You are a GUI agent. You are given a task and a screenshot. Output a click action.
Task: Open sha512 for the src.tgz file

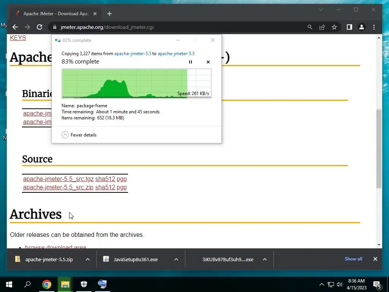click(x=105, y=179)
